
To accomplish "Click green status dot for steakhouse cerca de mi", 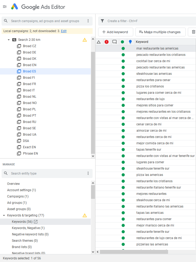I will click(x=123, y=200).
